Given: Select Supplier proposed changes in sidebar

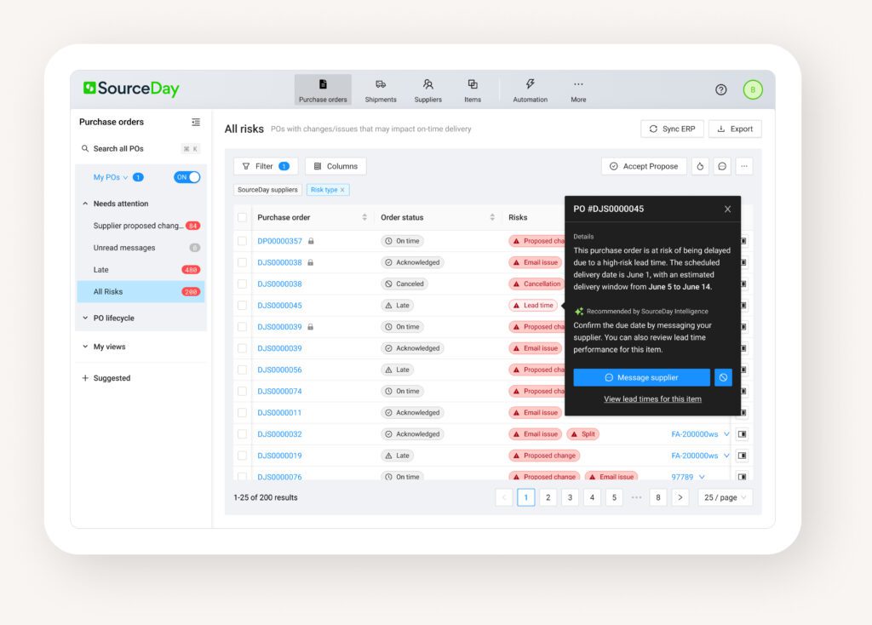Looking at the screenshot, I should (141, 226).
